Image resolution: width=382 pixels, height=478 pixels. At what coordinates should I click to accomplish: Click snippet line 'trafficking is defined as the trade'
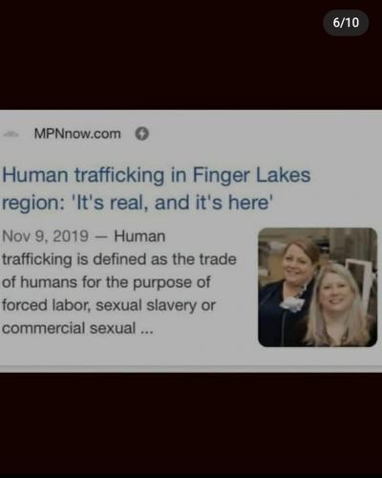point(119,259)
